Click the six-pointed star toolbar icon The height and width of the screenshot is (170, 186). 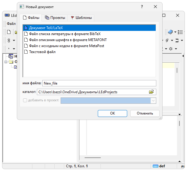click(171, 49)
